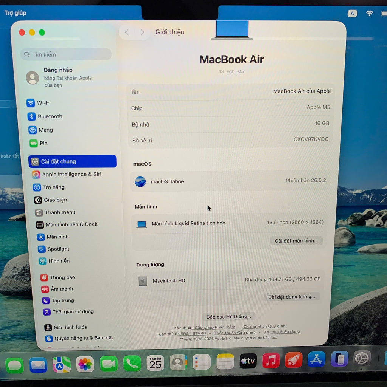Launch iPhone Mirroring from the Dock
This screenshot has height=387, width=387.
pyautogui.click(x=339, y=359)
